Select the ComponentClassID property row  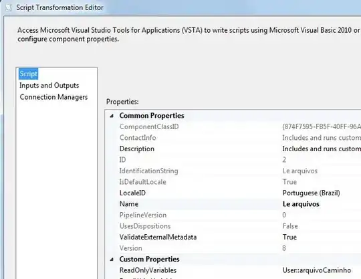pyautogui.click(x=233, y=126)
